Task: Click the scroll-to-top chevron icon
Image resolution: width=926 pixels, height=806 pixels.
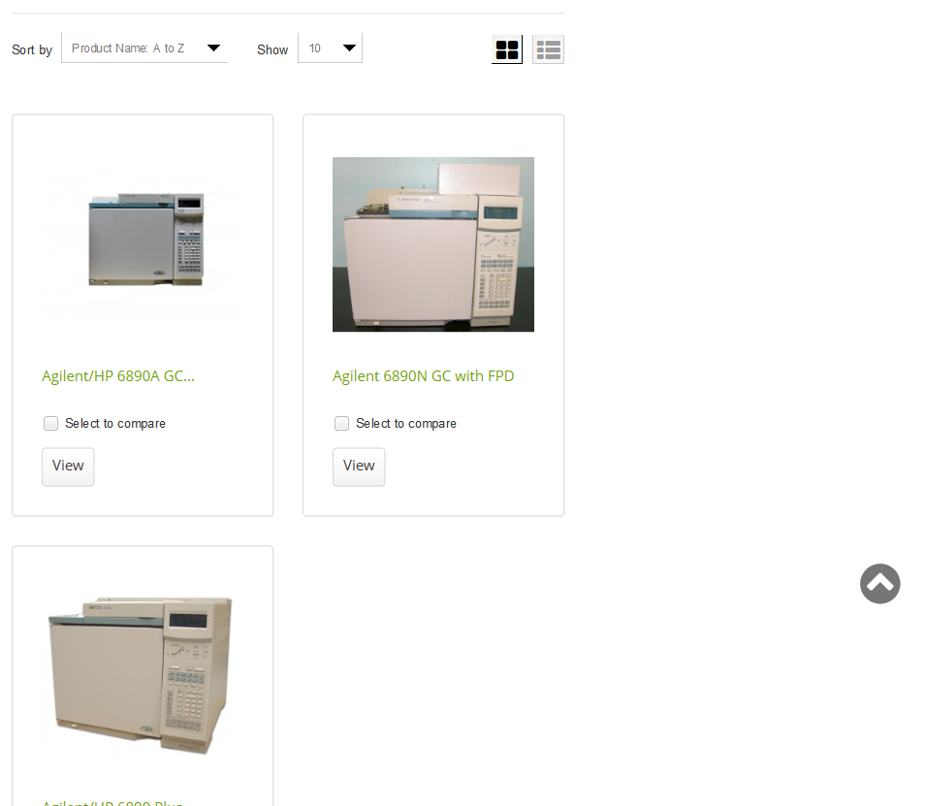Action: point(879,584)
